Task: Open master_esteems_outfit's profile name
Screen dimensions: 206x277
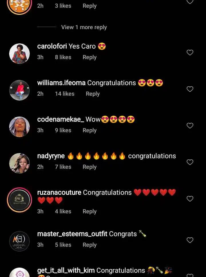Action: pos(72,234)
